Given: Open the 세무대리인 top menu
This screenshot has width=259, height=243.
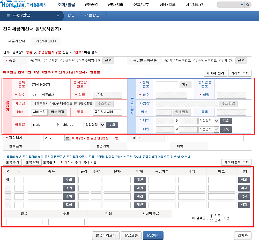Looking at the screenshot, I should point(194,5).
